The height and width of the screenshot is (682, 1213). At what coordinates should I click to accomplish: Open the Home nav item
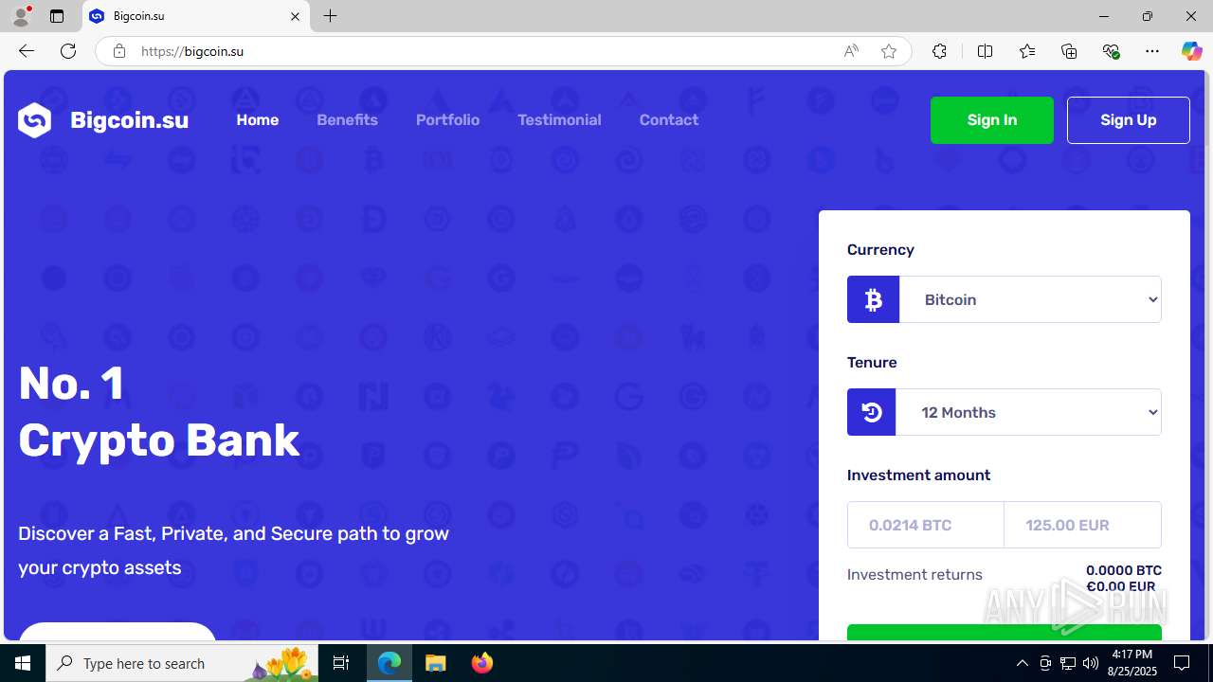tap(258, 120)
